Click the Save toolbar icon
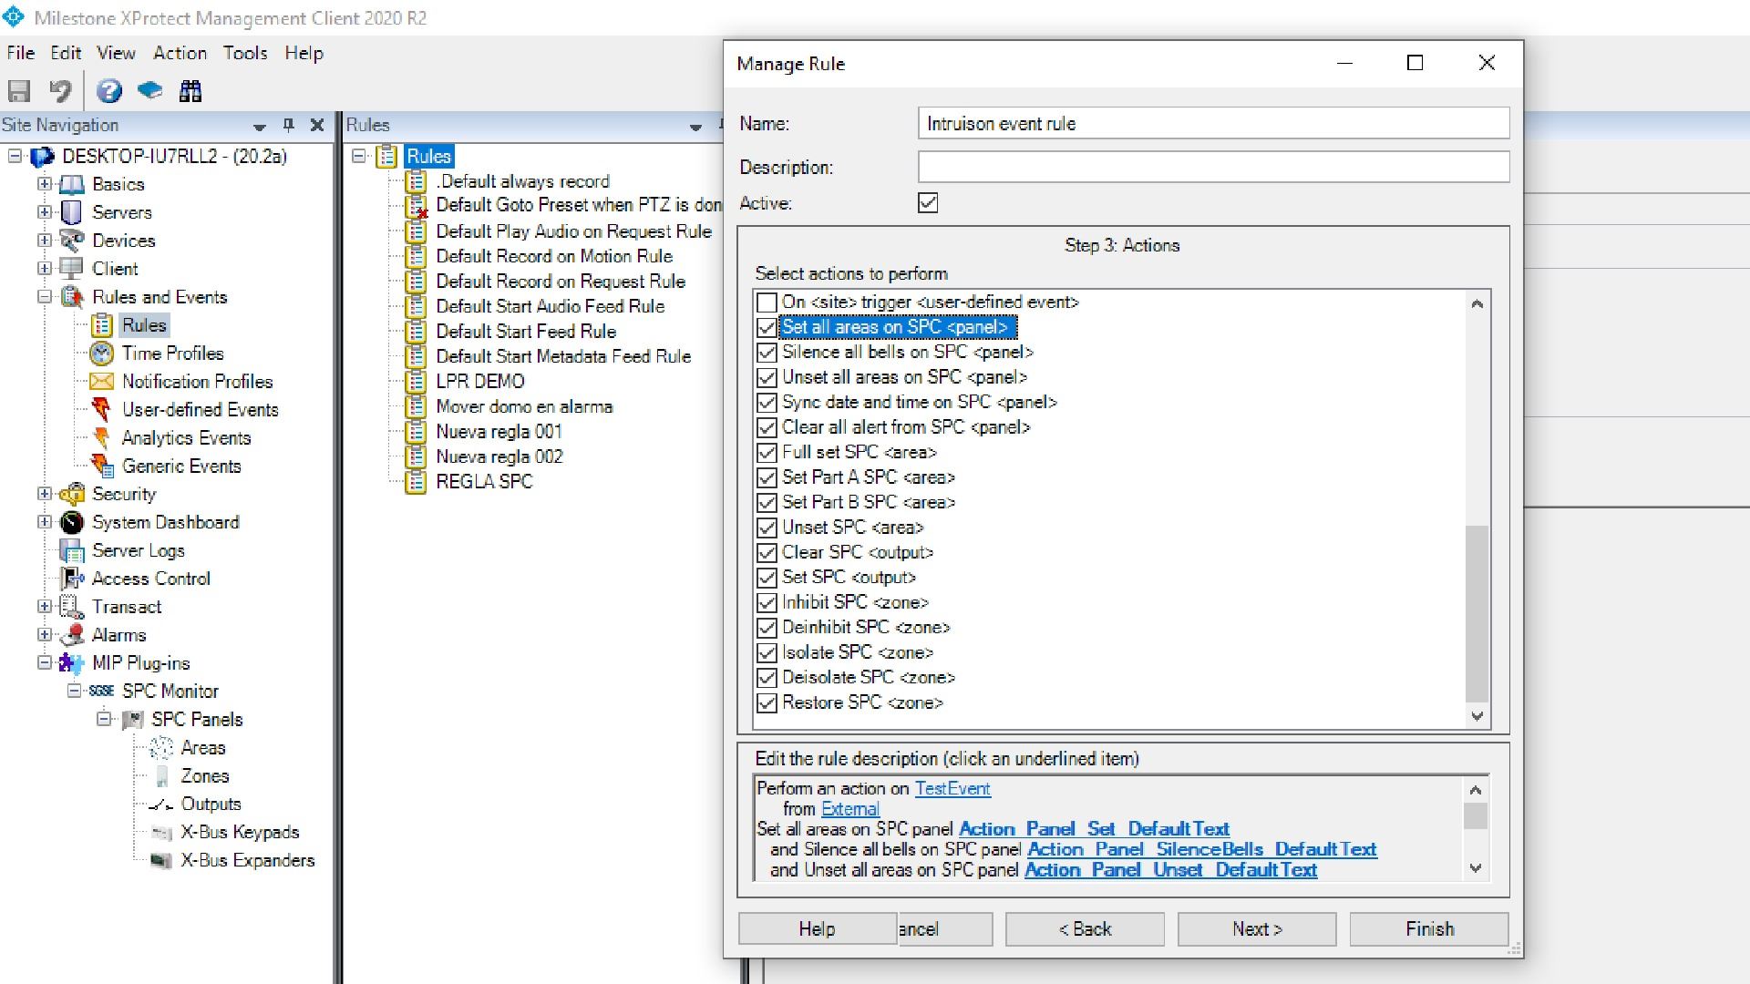Viewport: 1750px width, 984px height. (x=19, y=91)
